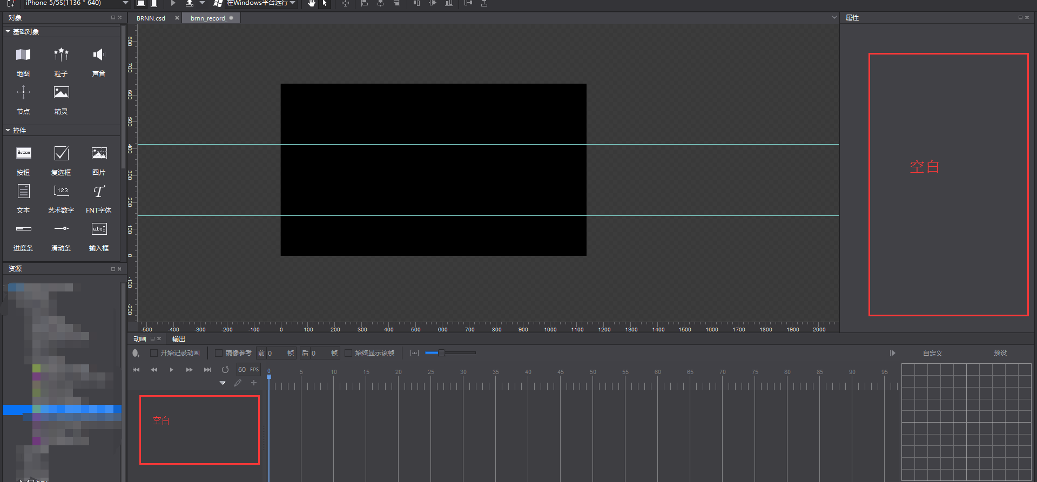Viewport: 1037px width, 482px height.
Task: Switch canvas to landscape orientation
Action: 141,3
